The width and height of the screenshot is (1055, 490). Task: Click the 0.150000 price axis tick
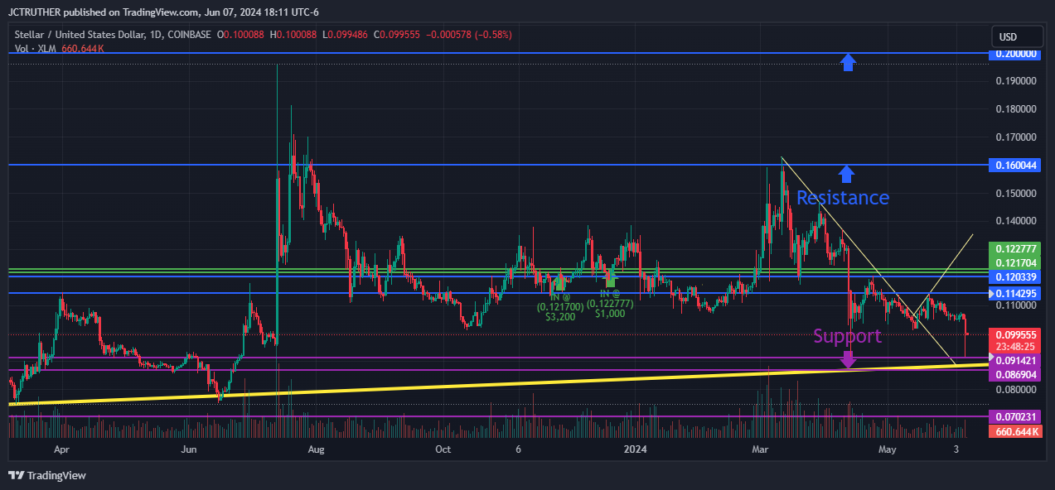click(1015, 194)
